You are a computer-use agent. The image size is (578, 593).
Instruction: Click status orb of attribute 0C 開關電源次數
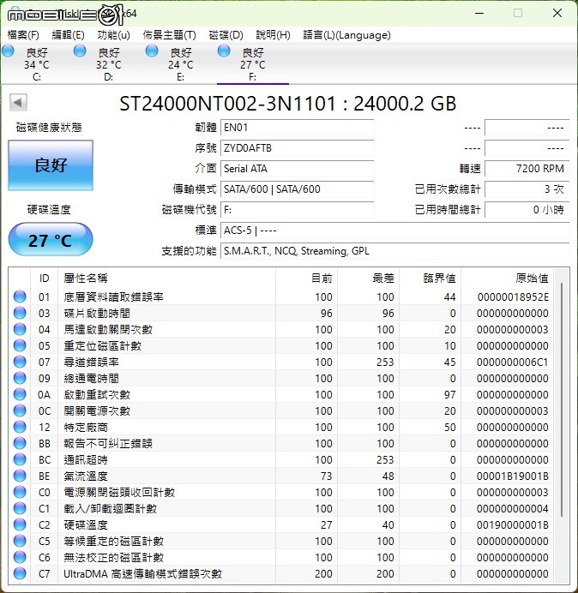click(20, 410)
